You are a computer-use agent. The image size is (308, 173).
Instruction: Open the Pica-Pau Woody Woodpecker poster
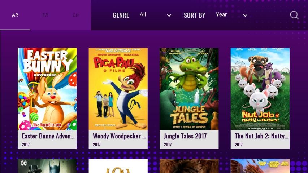pos(118,89)
